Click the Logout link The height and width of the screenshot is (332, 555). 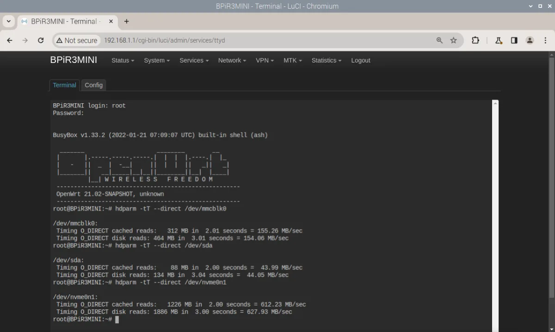point(361,60)
